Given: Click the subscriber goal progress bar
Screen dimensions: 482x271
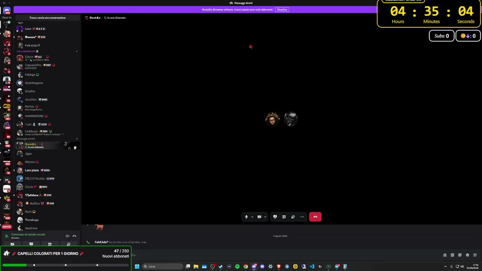Looking at the screenshot, I should click(x=66, y=265).
